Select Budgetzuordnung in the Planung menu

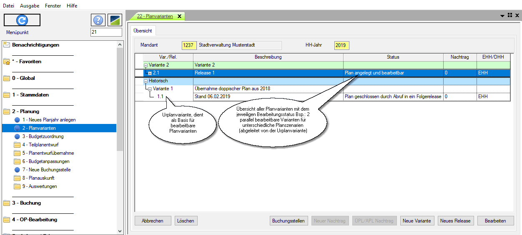pyautogui.click(x=43, y=136)
